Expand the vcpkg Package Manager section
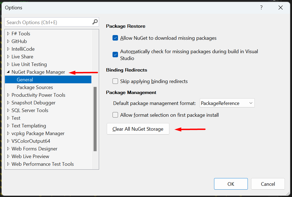This screenshot has width=292, height=197. [8, 133]
